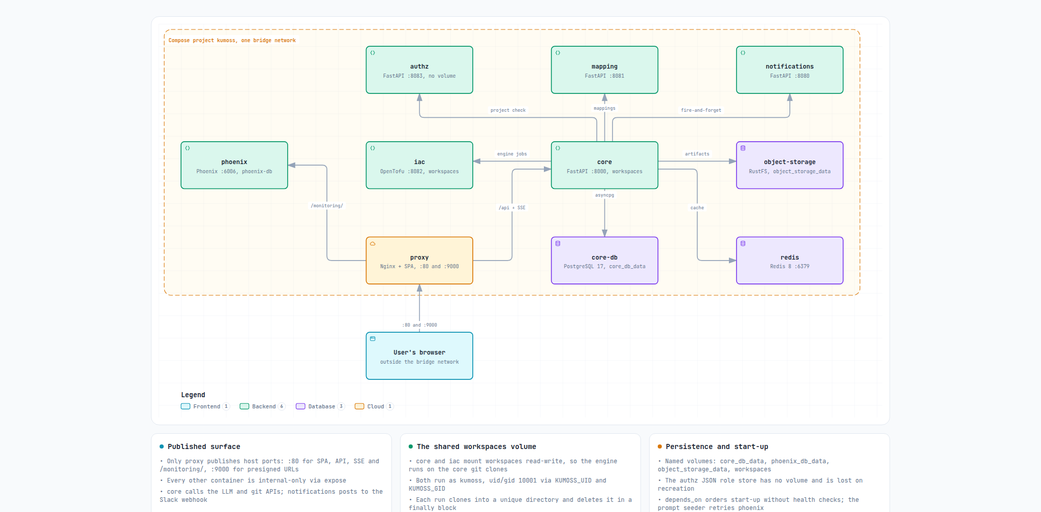The width and height of the screenshot is (1041, 512).
Task: Click the 'project check' edge label
Action: pyautogui.click(x=508, y=110)
